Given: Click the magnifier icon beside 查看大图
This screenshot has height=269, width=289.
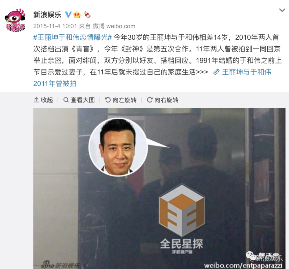Looking at the screenshot, I should (66, 100).
